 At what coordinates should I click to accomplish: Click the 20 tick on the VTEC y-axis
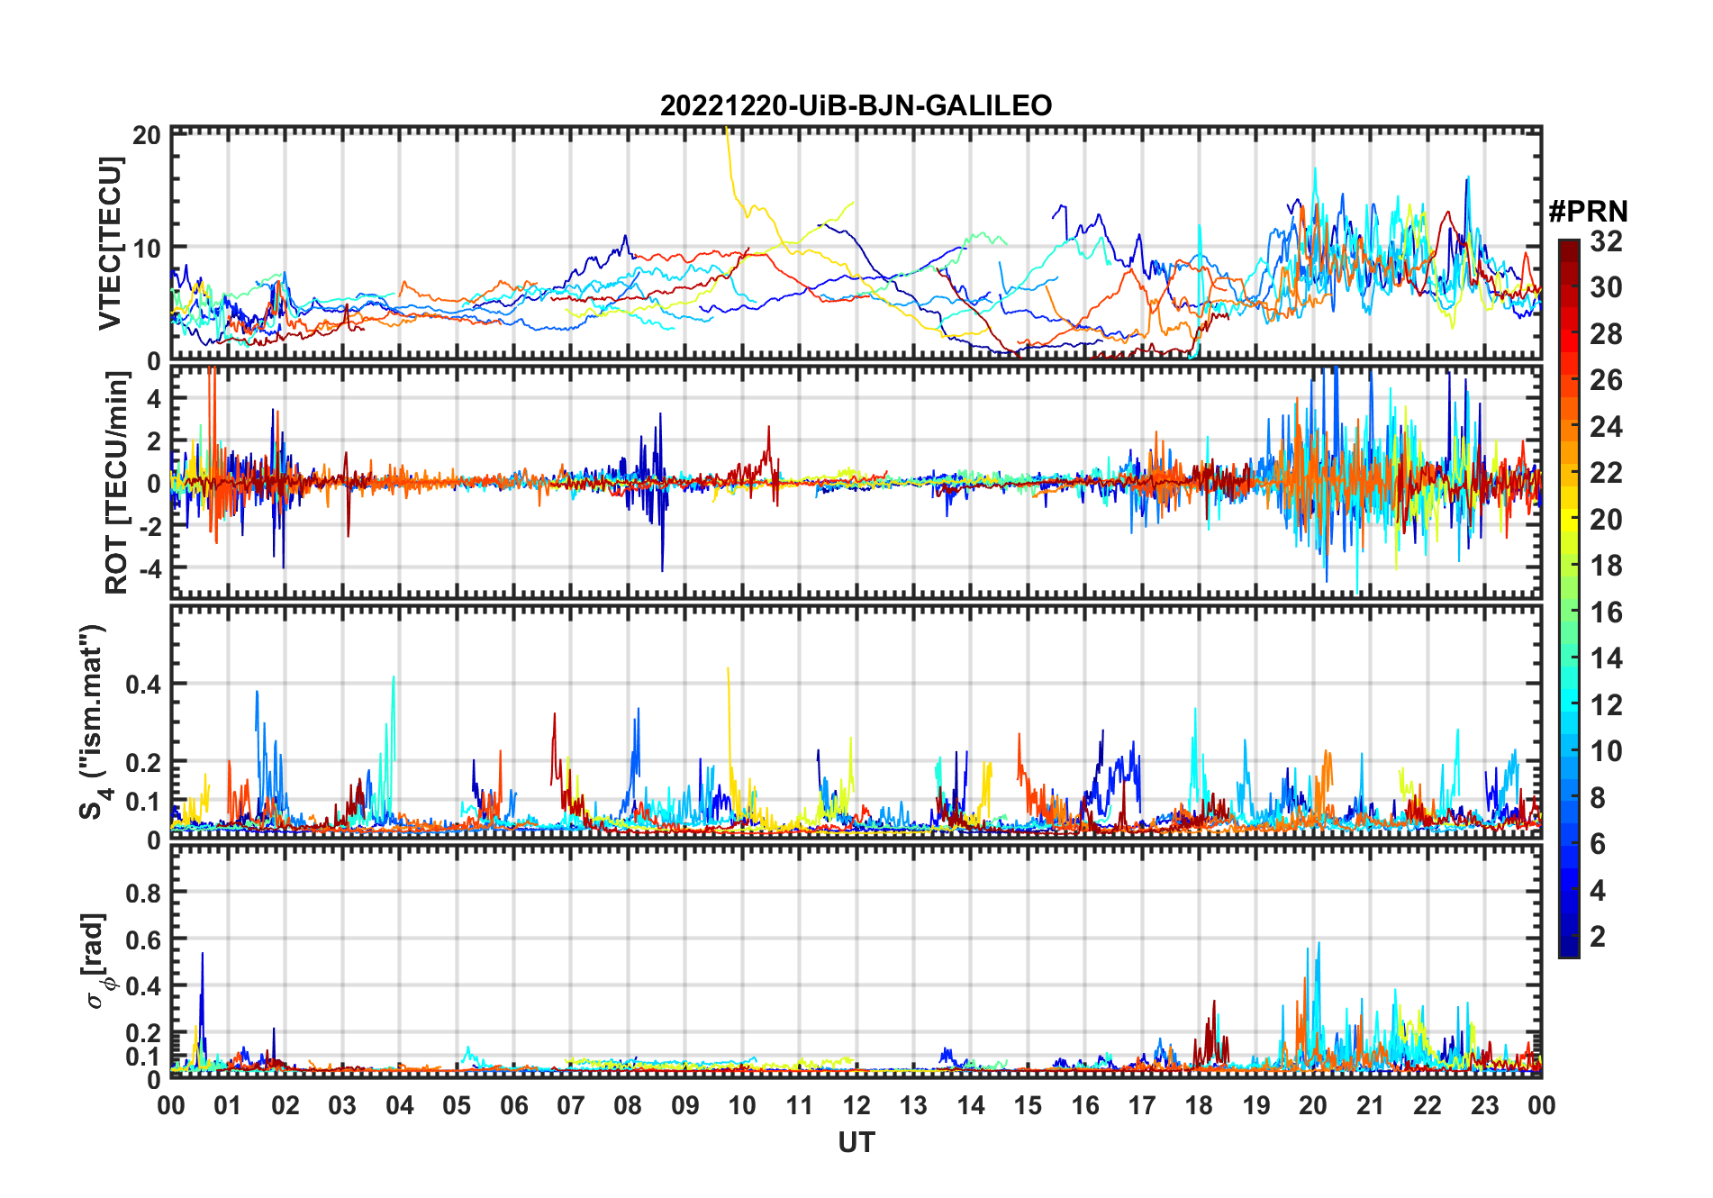coord(147,135)
